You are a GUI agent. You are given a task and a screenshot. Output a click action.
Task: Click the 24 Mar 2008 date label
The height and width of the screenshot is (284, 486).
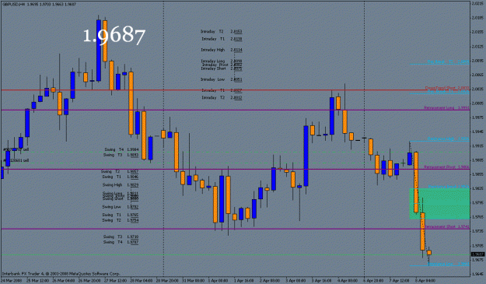click(x=12, y=281)
